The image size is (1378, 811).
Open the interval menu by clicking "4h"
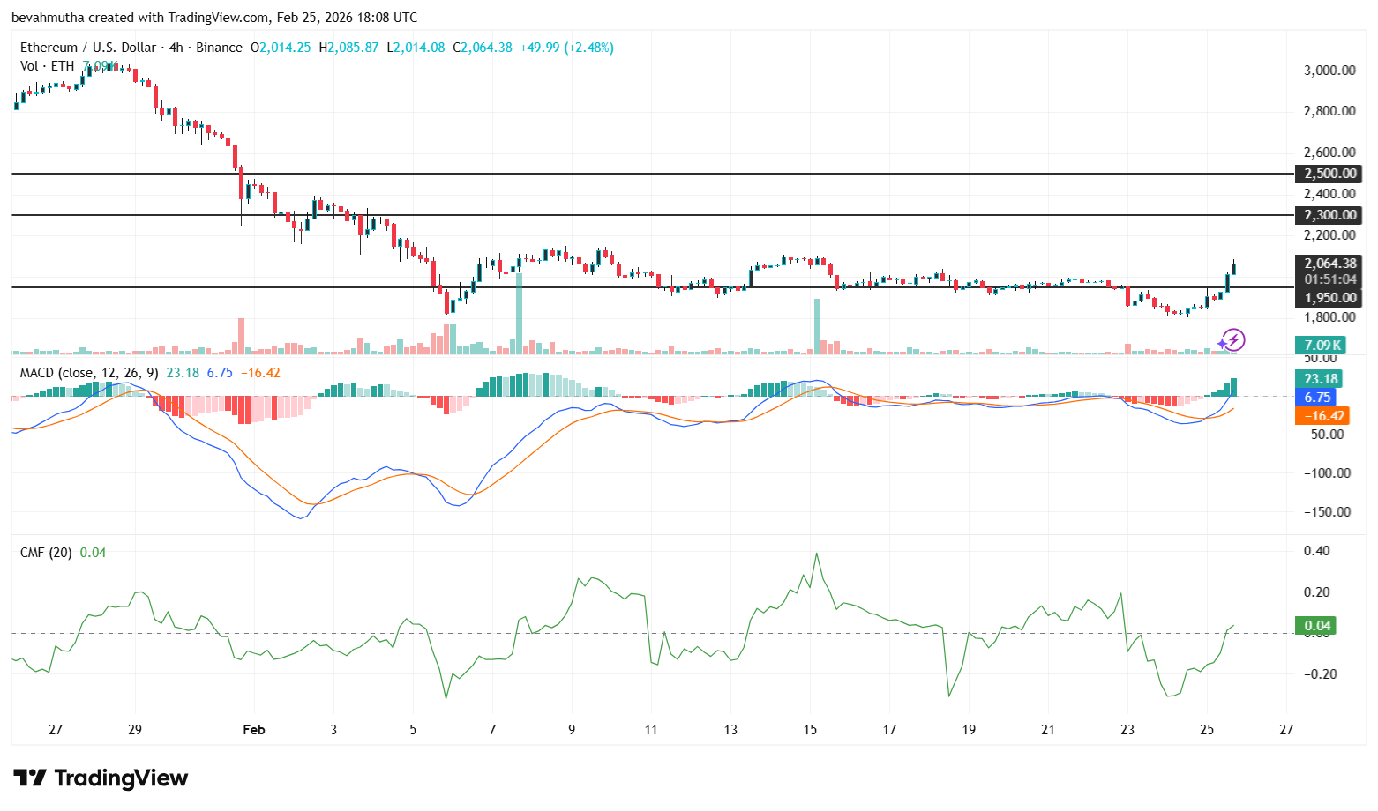[176, 48]
